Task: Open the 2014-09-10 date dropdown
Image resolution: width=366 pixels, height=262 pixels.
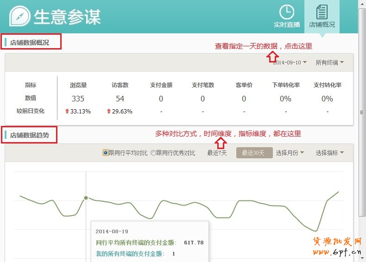Action: point(290,62)
